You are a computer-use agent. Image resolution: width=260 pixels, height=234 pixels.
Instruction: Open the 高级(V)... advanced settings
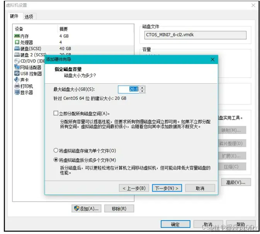236,182
